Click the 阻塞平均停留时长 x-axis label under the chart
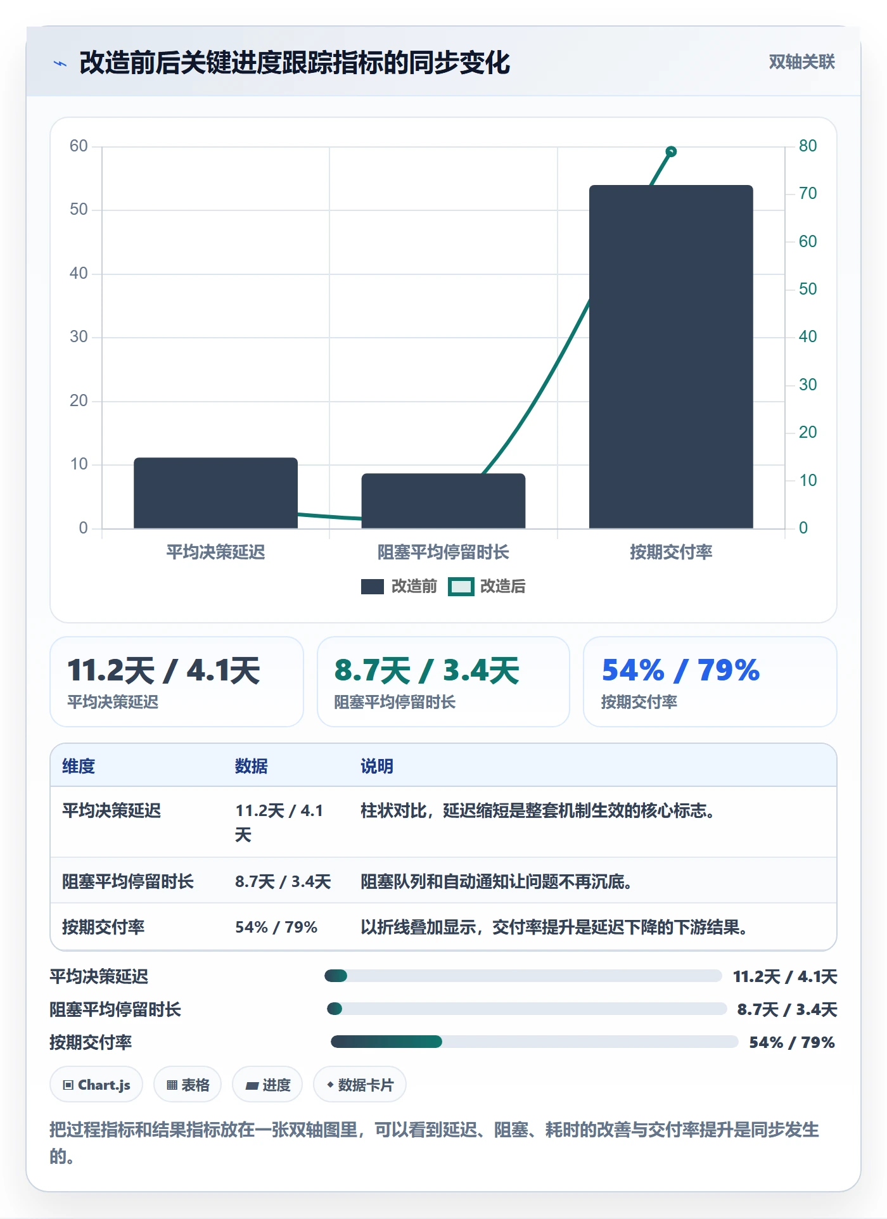Image resolution: width=887 pixels, height=1219 pixels. [x=443, y=552]
